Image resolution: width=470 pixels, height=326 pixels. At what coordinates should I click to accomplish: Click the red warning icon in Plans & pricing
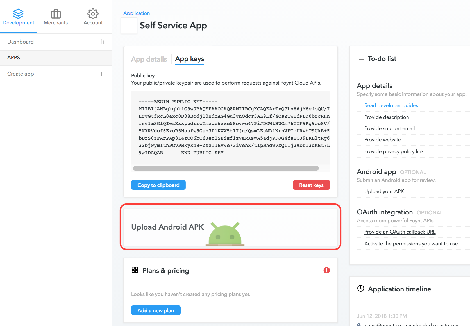[x=326, y=270]
